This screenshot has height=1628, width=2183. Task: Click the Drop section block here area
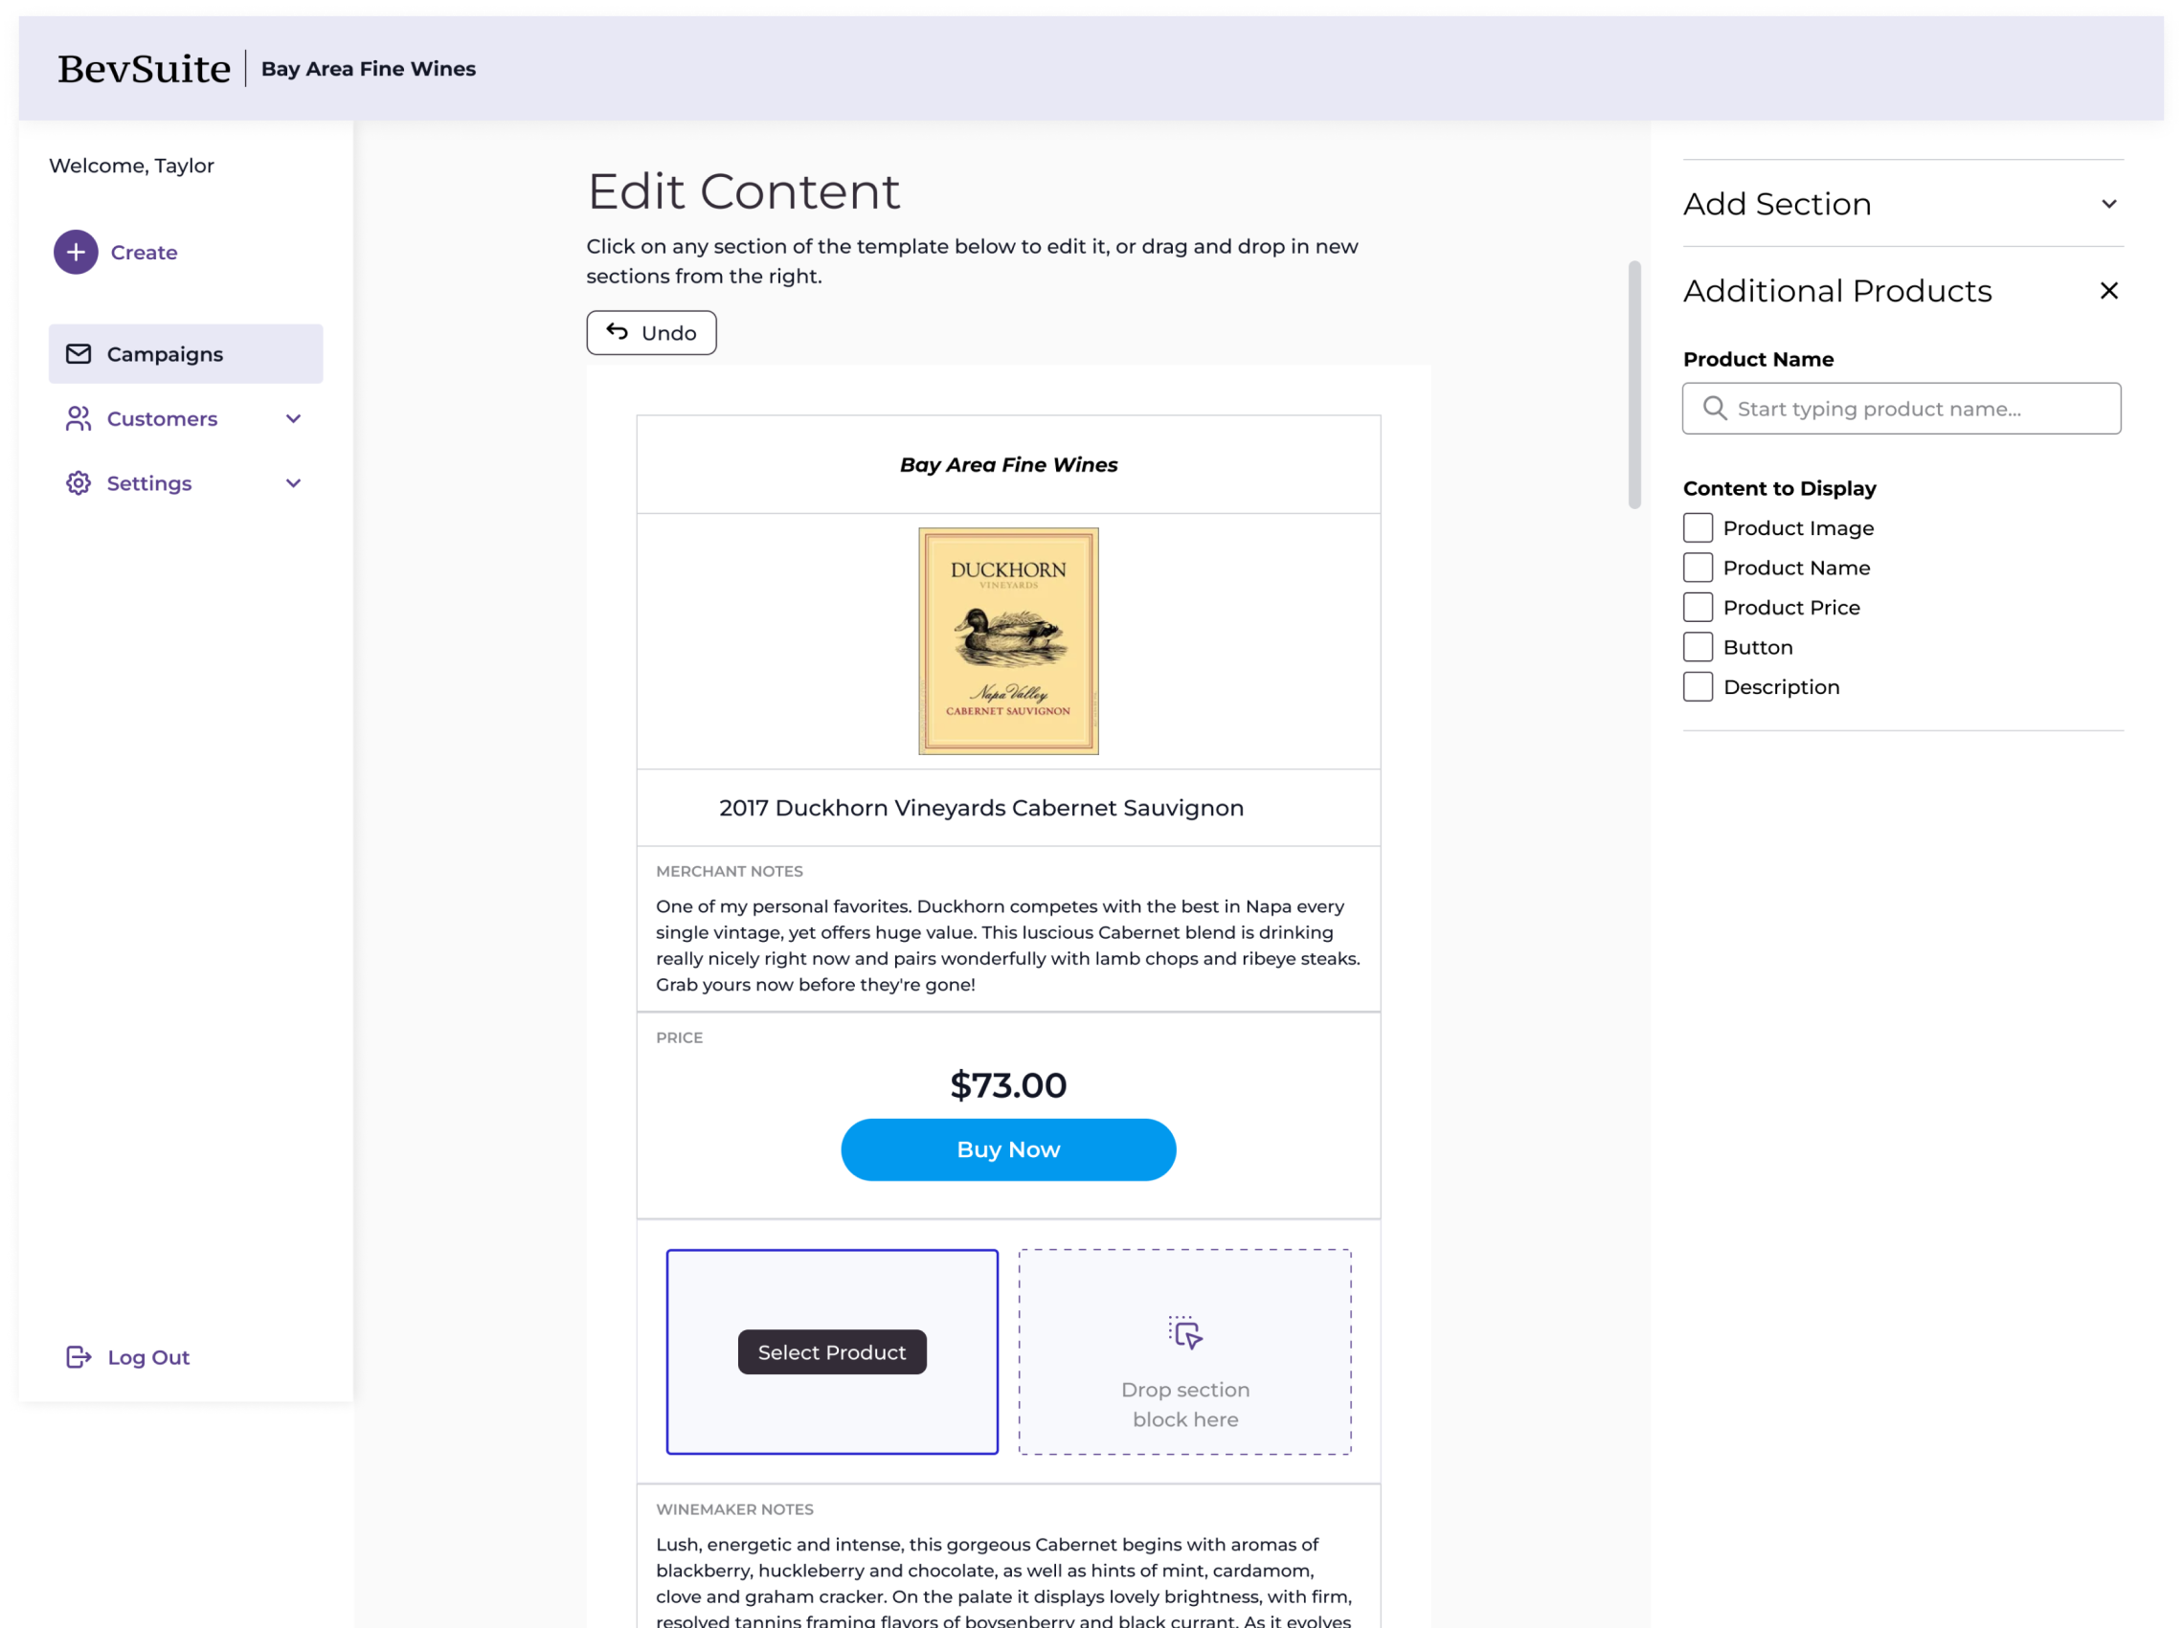click(1184, 1352)
